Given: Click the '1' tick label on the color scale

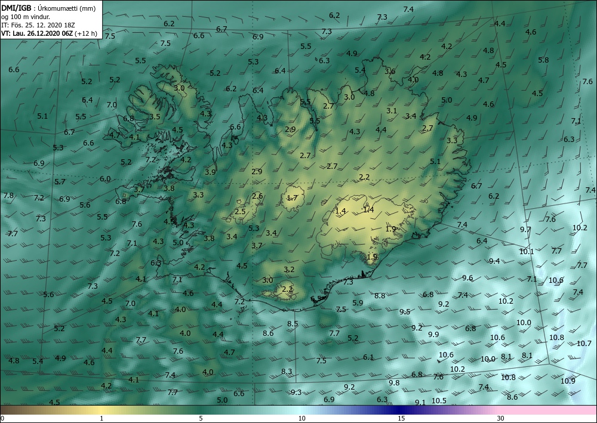Looking at the screenshot, I should [101, 418].
